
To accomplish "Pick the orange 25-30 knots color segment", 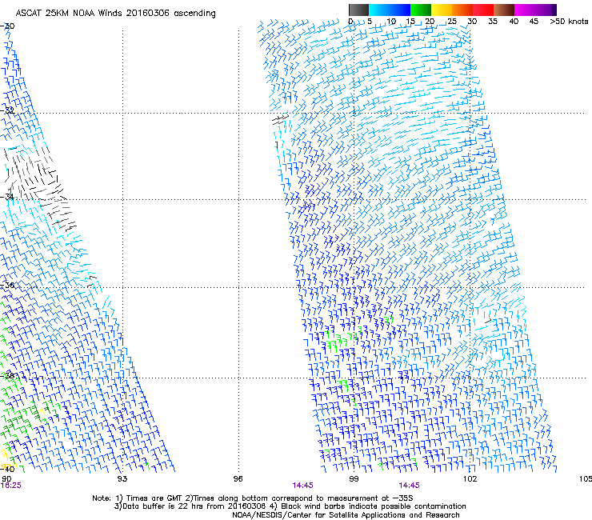I will point(462,10).
